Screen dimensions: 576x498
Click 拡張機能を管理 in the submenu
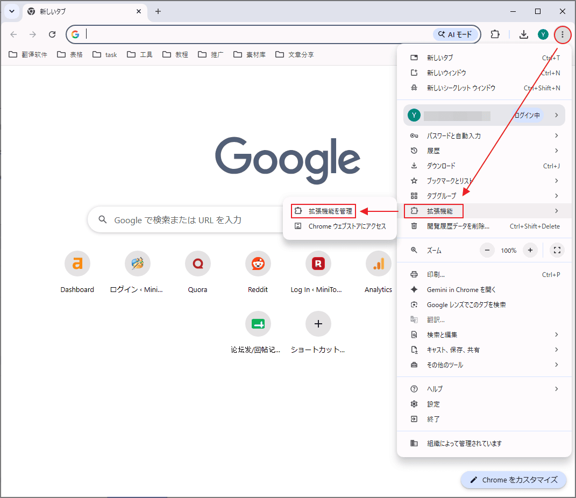pyautogui.click(x=340, y=211)
